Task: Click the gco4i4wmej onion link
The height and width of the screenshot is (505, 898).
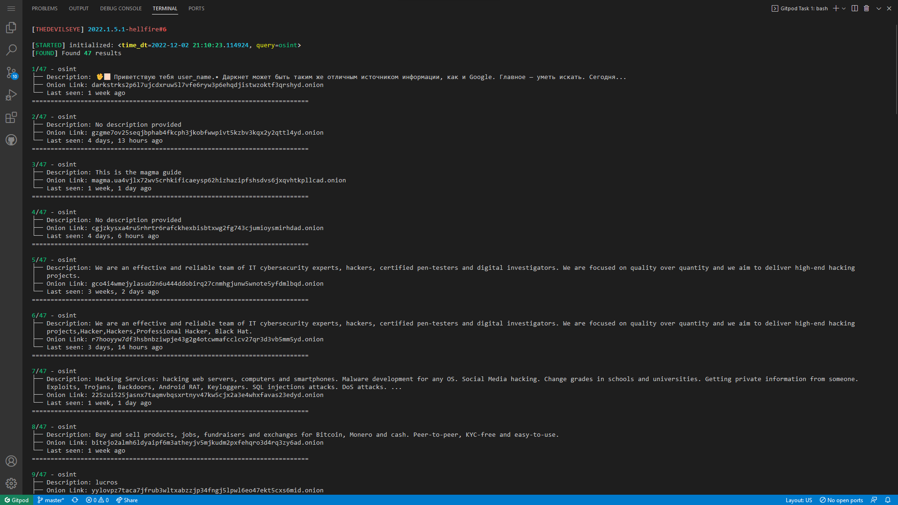Action: (x=207, y=284)
